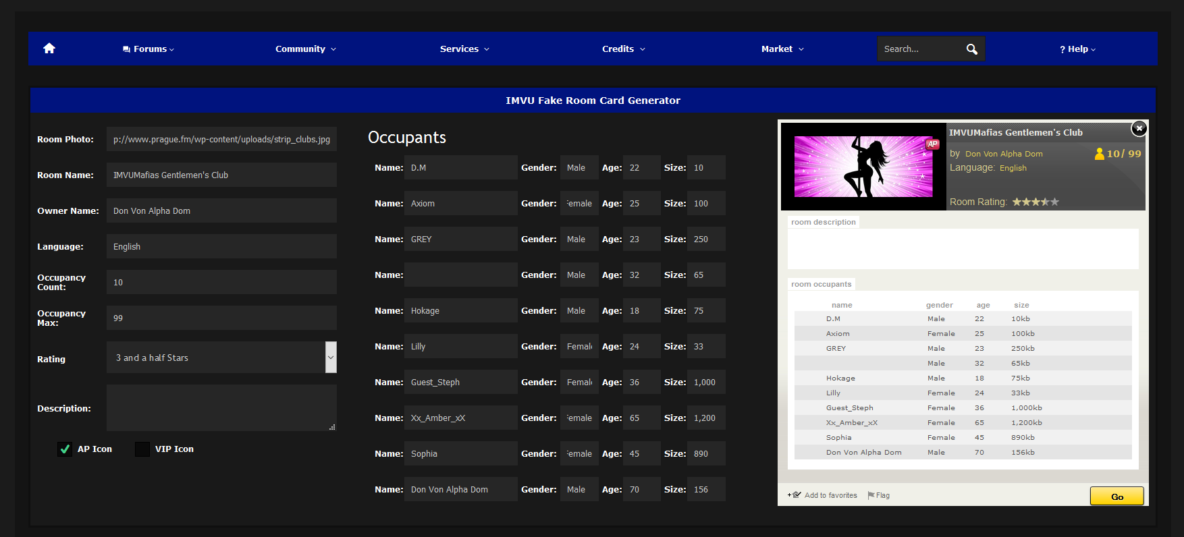Click the room occupants tab label
Image resolution: width=1184 pixels, height=537 pixels.
(822, 284)
